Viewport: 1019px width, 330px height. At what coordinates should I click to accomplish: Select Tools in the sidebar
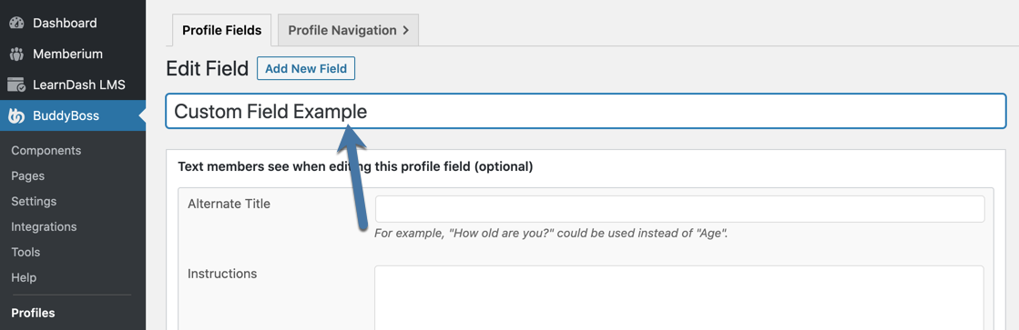[25, 252]
